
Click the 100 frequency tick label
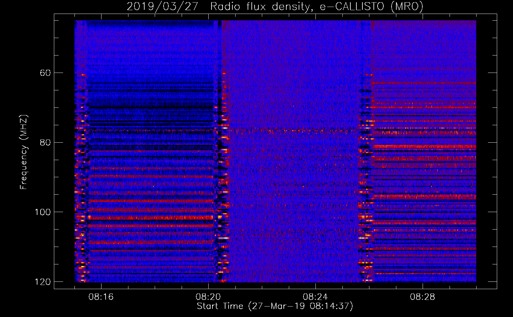point(43,212)
